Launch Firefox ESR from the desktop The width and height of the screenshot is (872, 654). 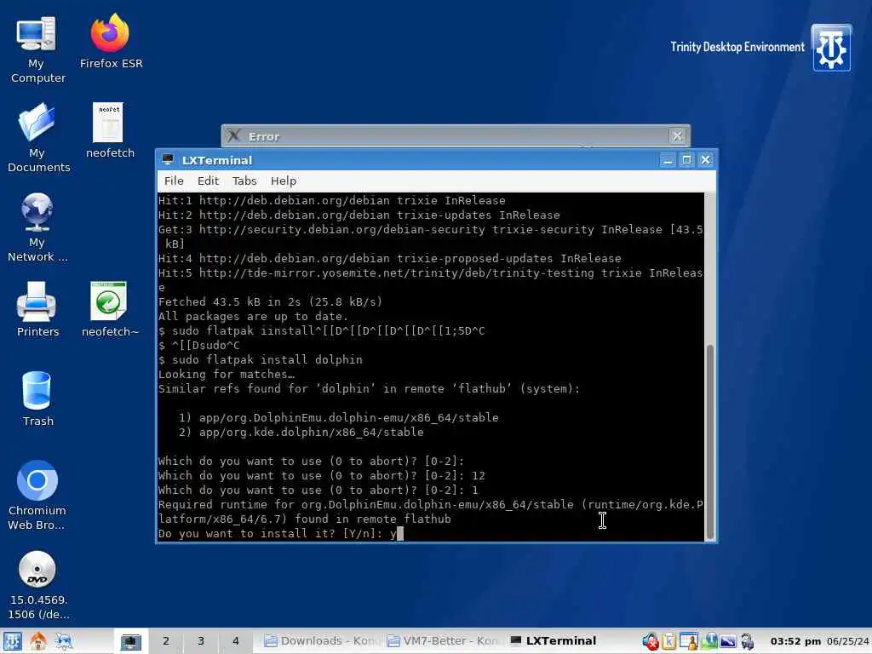111,41
